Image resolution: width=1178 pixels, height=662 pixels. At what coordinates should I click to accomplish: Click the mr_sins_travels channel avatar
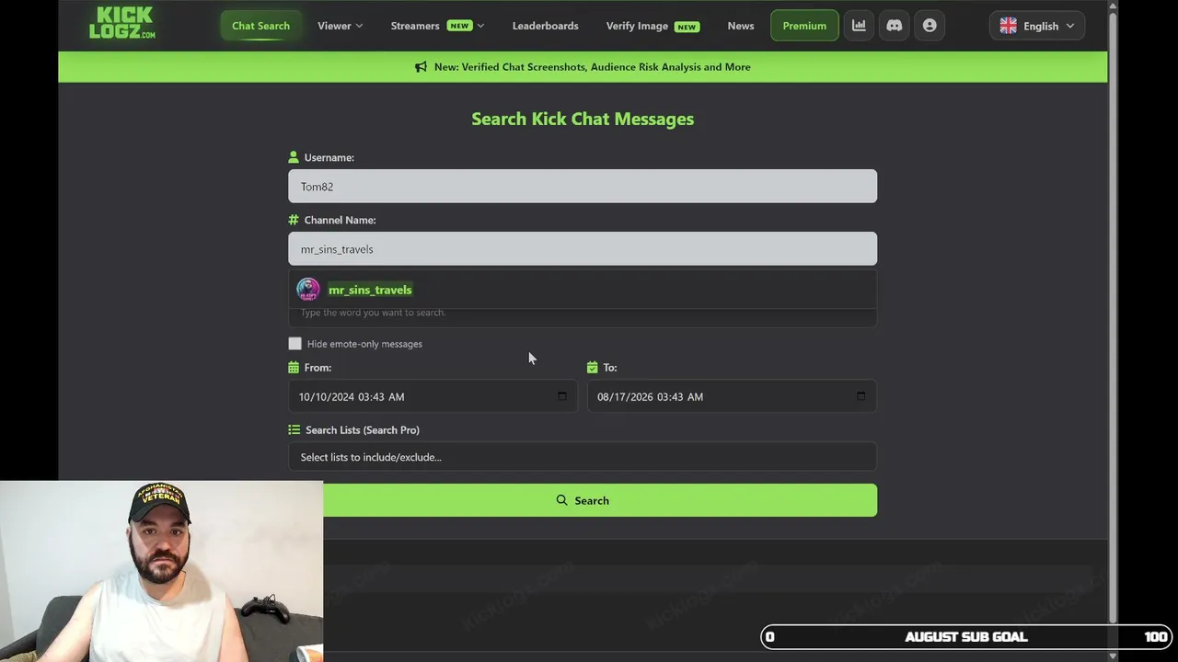[x=308, y=290]
